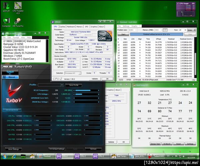
Task: Click the volume icon in system tray
Action: click(183, 156)
